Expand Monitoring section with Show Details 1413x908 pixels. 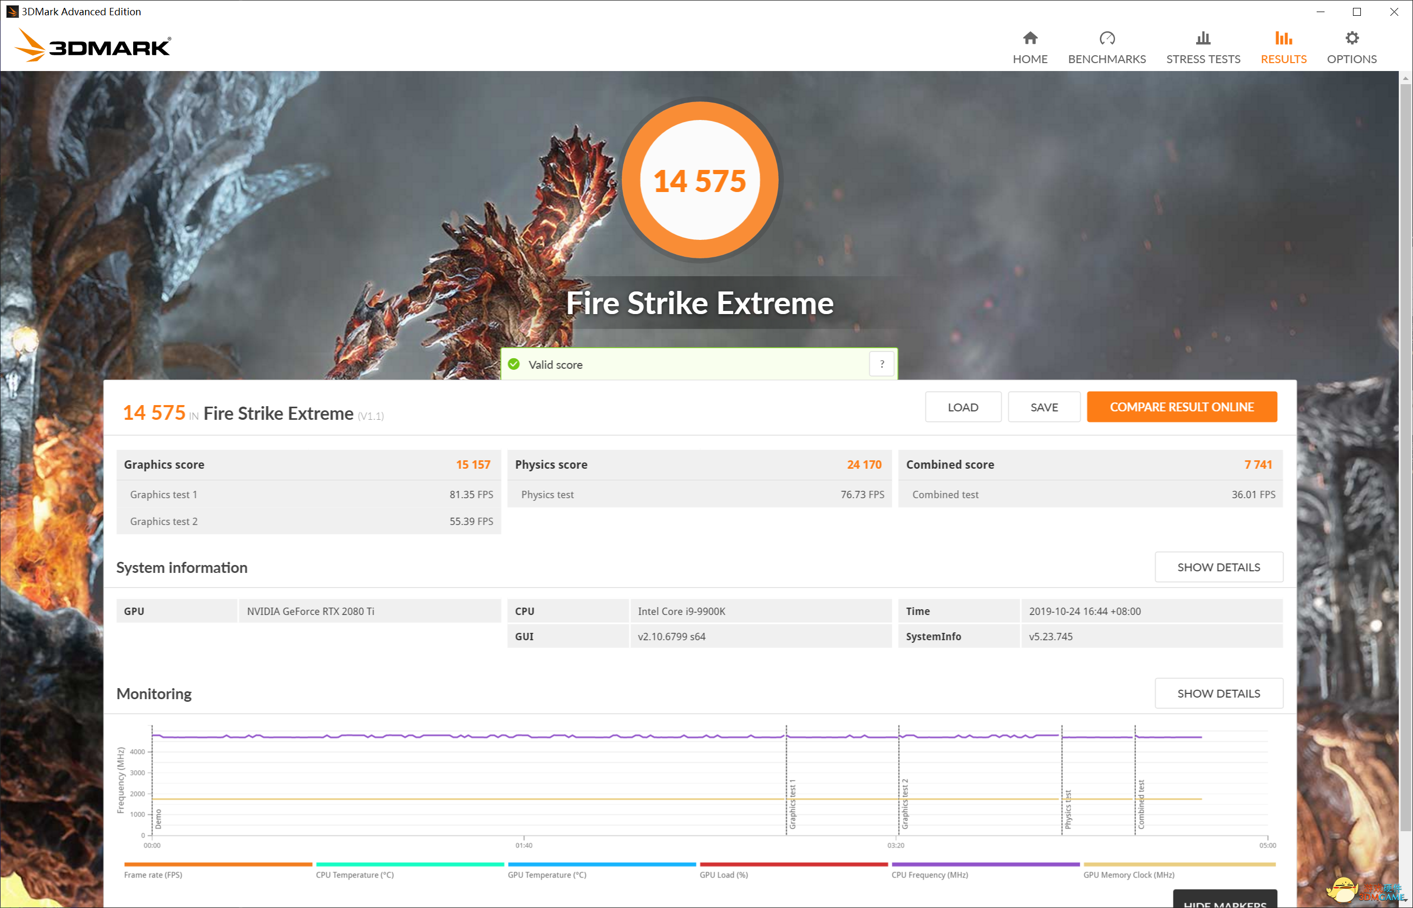(x=1218, y=693)
